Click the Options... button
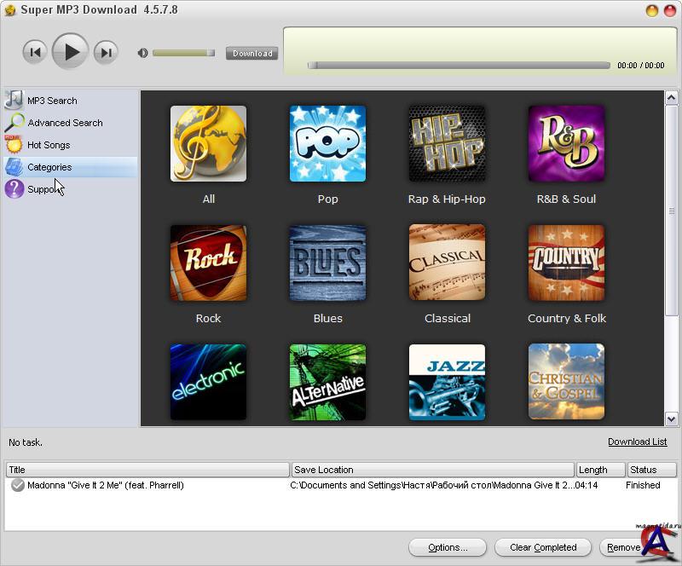The image size is (682, 566). (448, 547)
